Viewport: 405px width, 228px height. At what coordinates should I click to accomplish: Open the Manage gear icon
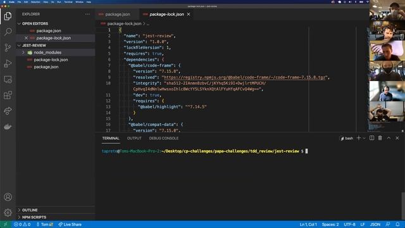coord(8,213)
